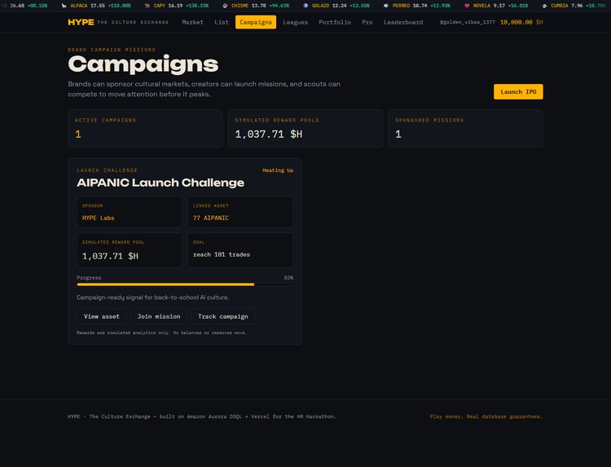The height and width of the screenshot is (467, 611).
Task: Click the CHISME ticker icon
Action: click(x=225, y=6)
